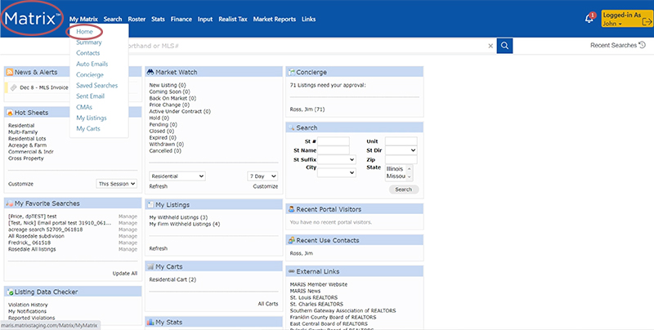Open the notifications bell icon
This screenshot has height=330, width=654.
pyautogui.click(x=589, y=19)
